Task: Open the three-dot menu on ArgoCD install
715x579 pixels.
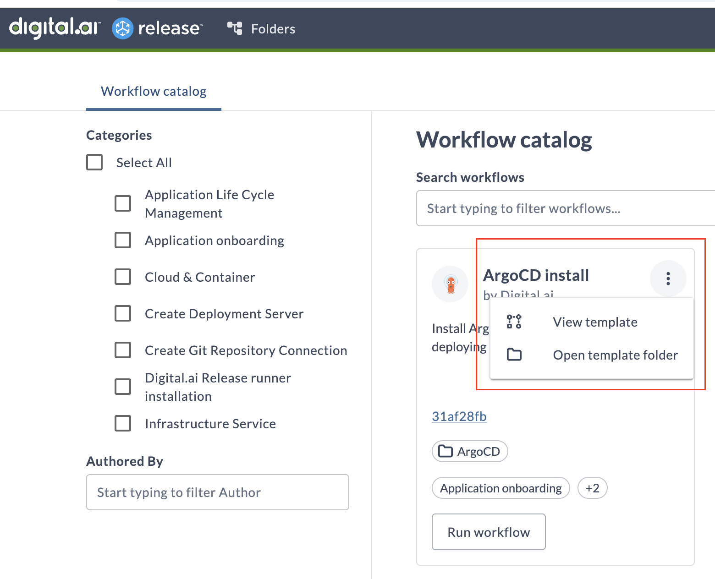Action: (668, 279)
